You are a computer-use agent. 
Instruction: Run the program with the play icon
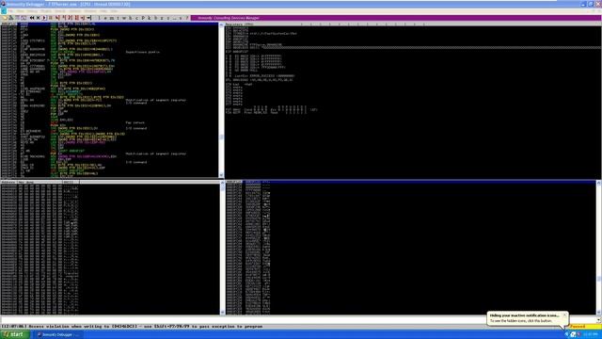(44, 18)
